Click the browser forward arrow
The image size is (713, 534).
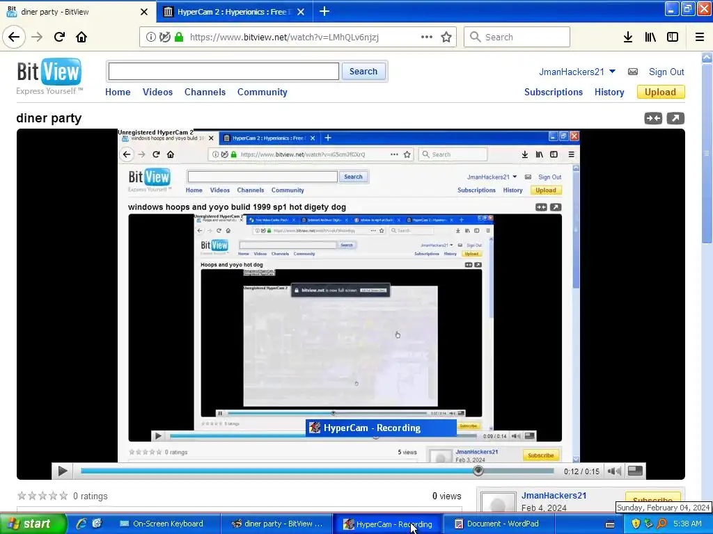(37, 37)
